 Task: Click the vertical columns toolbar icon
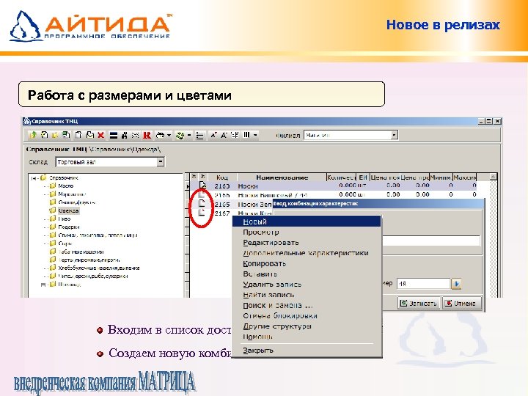pos(247,135)
